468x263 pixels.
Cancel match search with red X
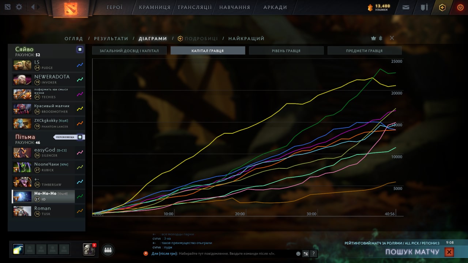pos(449,252)
